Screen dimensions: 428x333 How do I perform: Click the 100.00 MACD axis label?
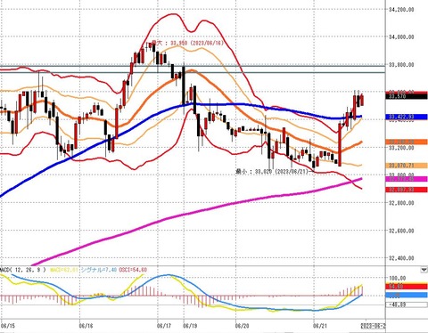pos(398,279)
